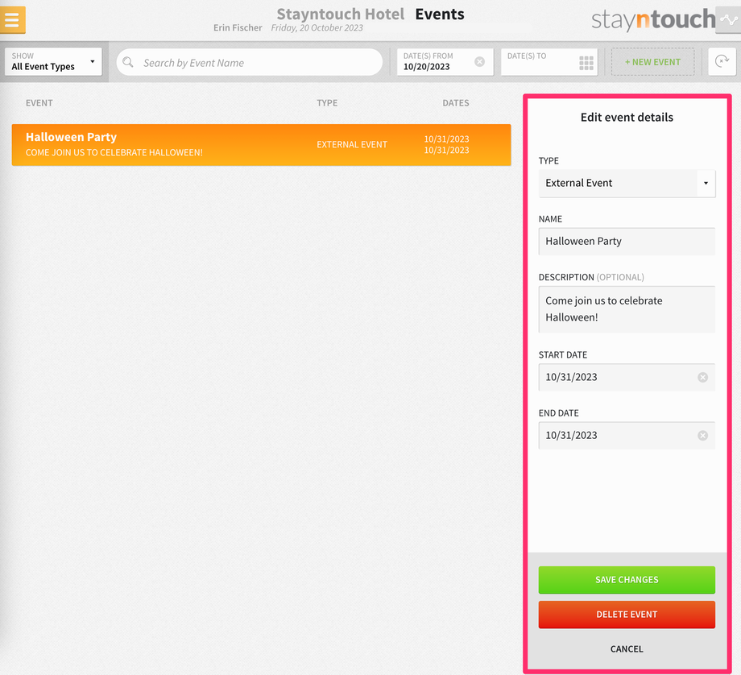This screenshot has width=741, height=675.
Task: Click the Halloween row description text
Action: (114, 153)
